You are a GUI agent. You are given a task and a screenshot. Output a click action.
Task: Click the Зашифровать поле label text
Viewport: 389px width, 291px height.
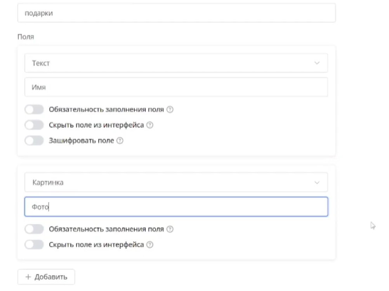pyautogui.click(x=81, y=141)
